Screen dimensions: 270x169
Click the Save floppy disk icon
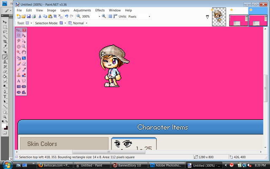29,16
